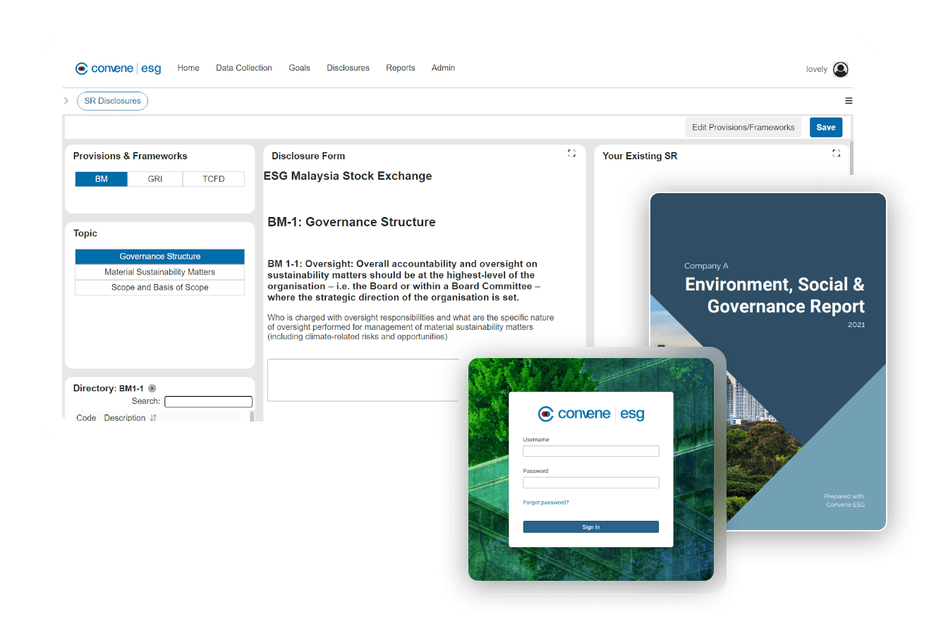
Task: Click BM-1: Governance Structure heading
Action: (x=351, y=222)
